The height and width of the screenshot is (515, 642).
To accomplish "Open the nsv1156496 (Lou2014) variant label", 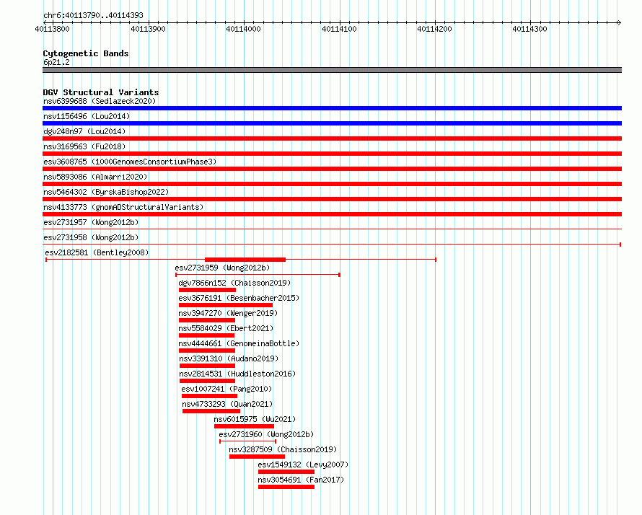I will point(87,116).
